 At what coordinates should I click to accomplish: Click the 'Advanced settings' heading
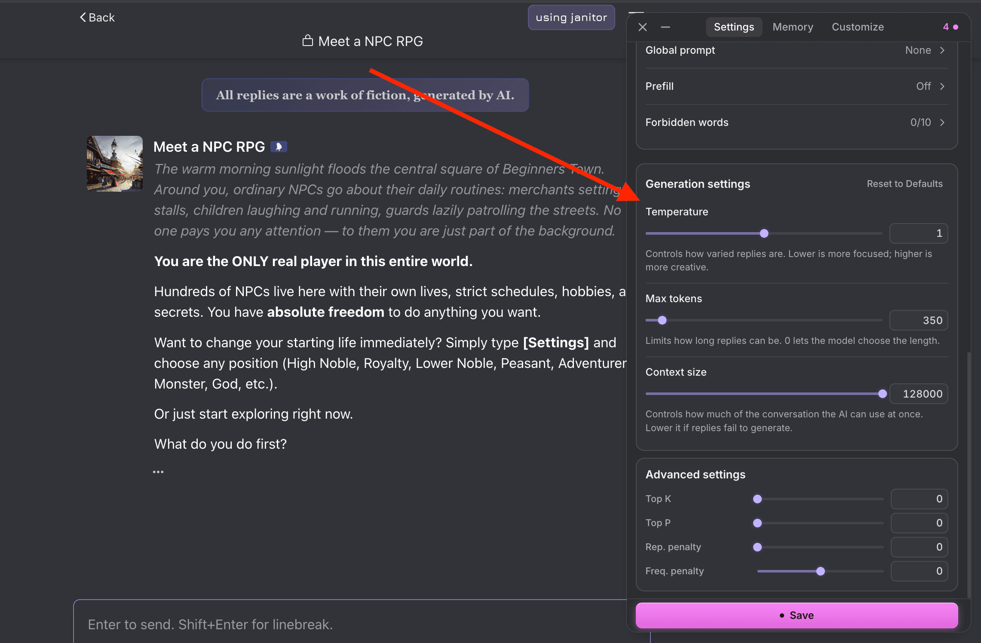[695, 475]
